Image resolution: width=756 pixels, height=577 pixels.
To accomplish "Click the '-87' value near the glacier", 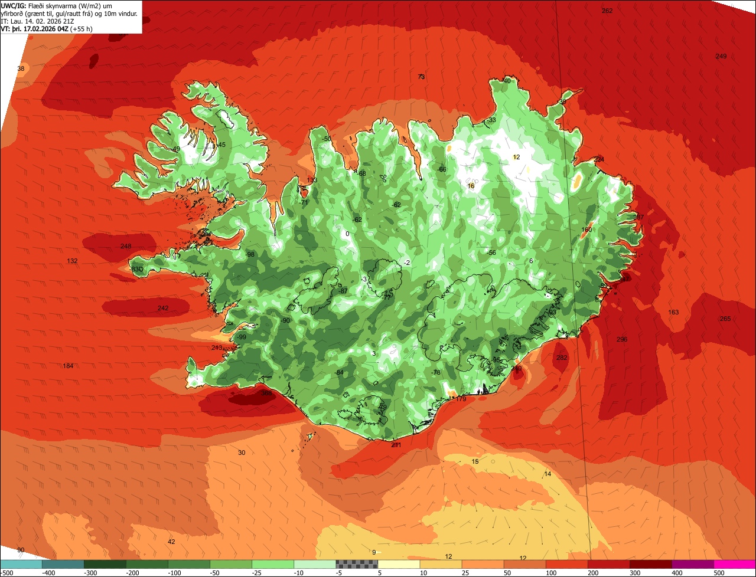I will (344, 291).
